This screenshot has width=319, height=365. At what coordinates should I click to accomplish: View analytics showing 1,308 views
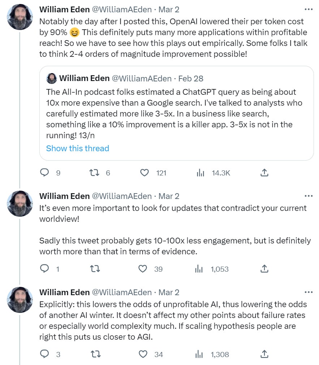coord(199,354)
